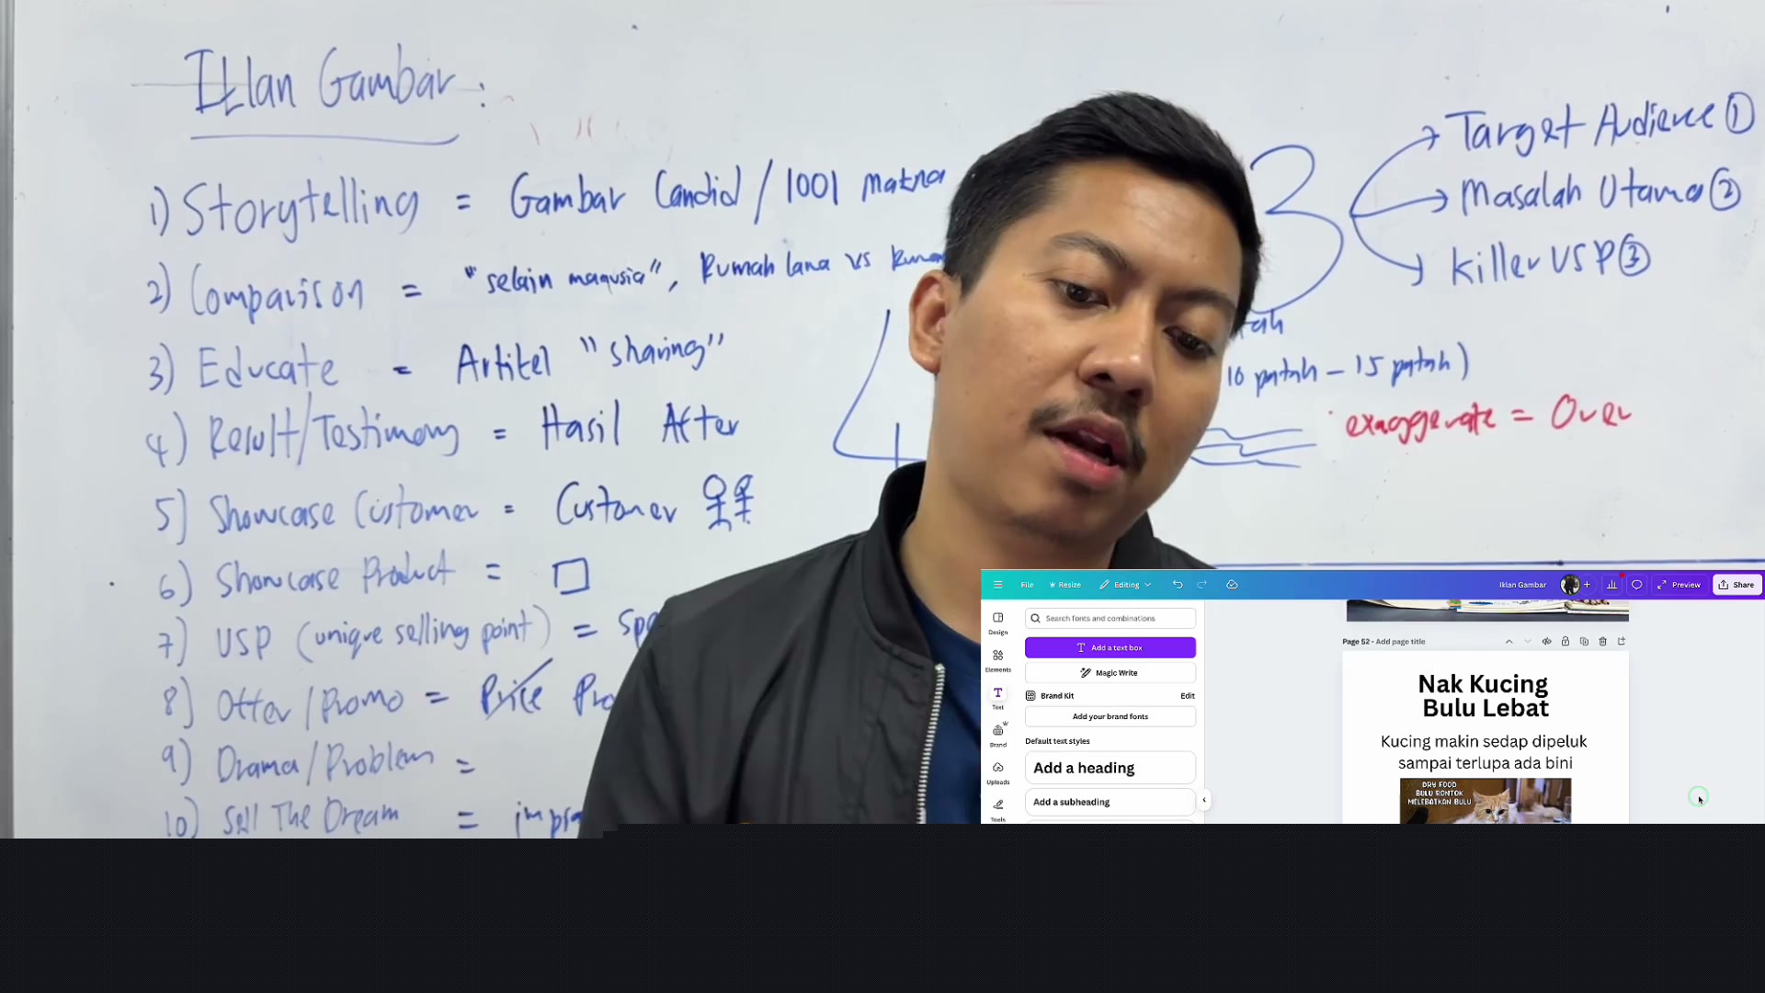Click the Resize option
The width and height of the screenshot is (1765, 993).
tap(1065, 585)
